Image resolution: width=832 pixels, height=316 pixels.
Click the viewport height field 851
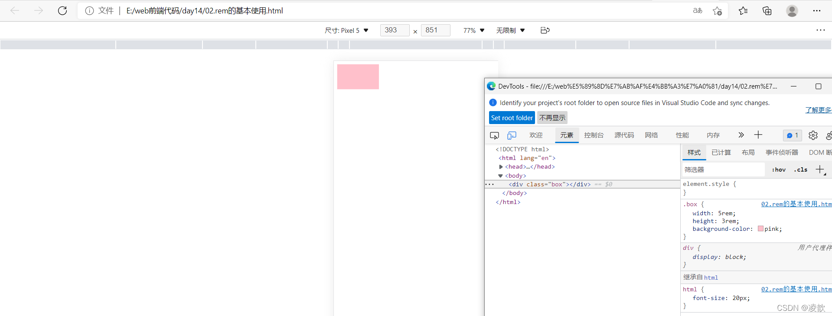click(436, 30)
